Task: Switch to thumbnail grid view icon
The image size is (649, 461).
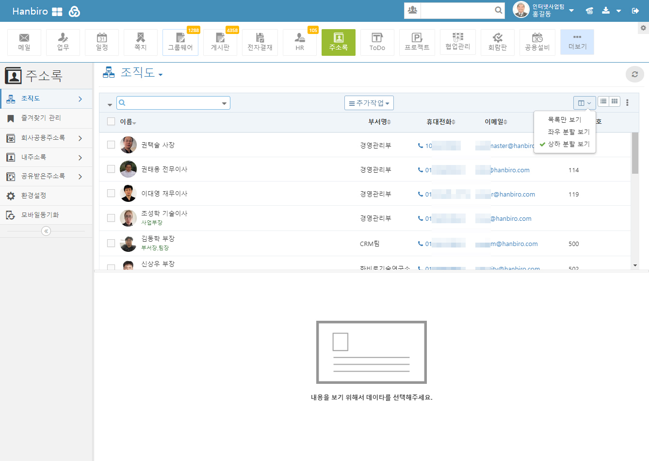Action: tap(615, 101)
